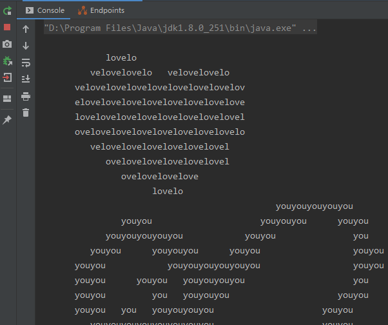Click the Print console output icon
The width and height of the screenshot is (388, 325).
(26, 96)
